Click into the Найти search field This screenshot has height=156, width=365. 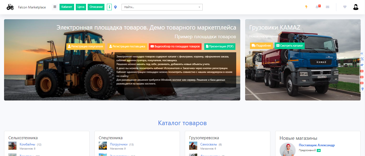click(x=160, y=7)
